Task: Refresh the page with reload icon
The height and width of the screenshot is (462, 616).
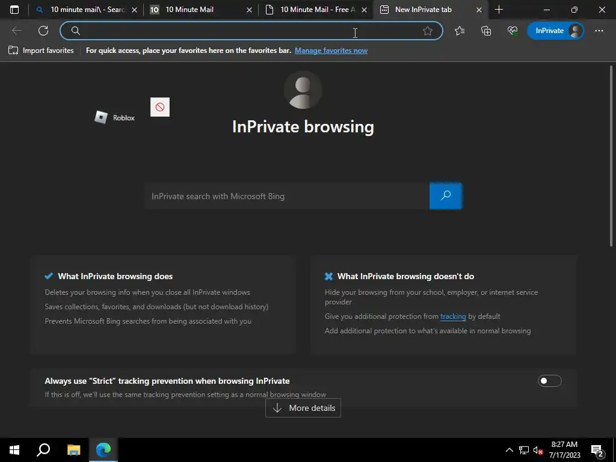Action: (43, 31)
